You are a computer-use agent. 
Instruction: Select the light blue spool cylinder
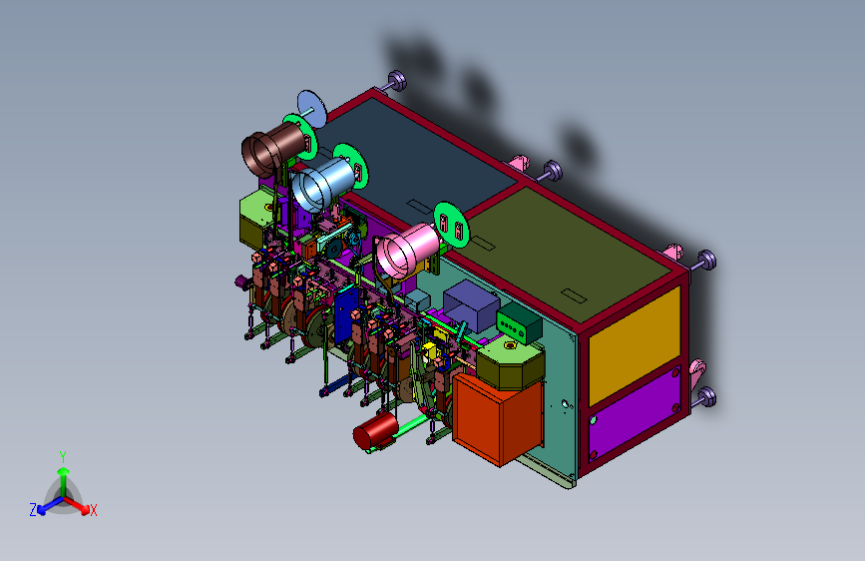(x=324, y=183)
